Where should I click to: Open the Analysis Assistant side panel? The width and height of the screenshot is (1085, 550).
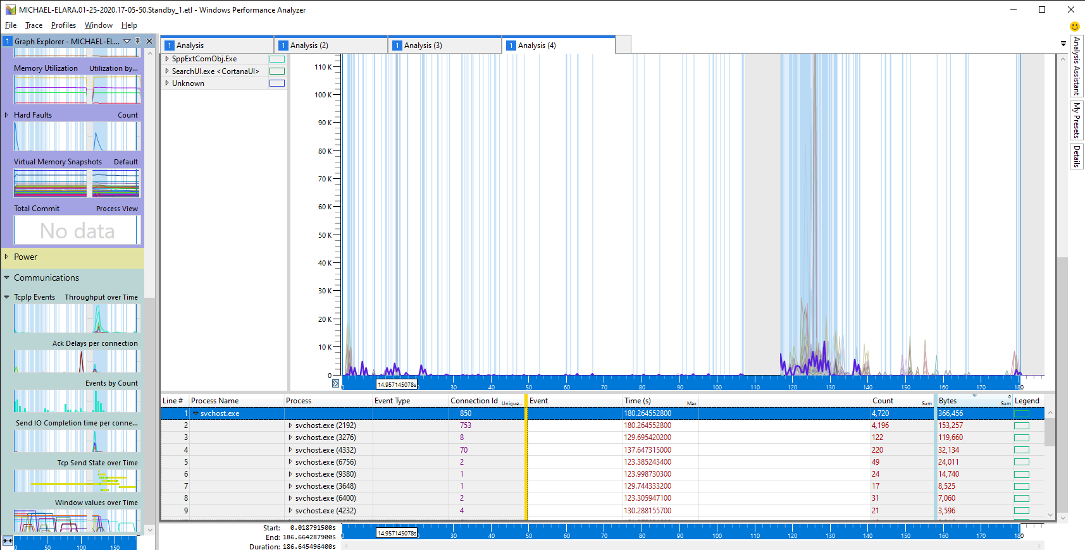click(1076, 66)
